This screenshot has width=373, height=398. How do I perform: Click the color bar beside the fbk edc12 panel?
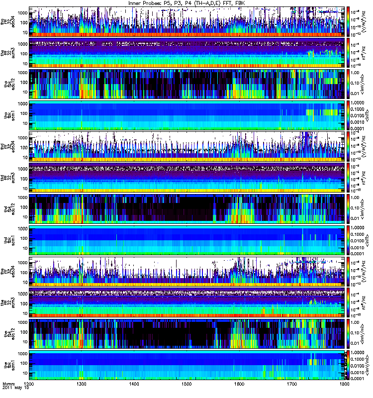coord(348,334)
